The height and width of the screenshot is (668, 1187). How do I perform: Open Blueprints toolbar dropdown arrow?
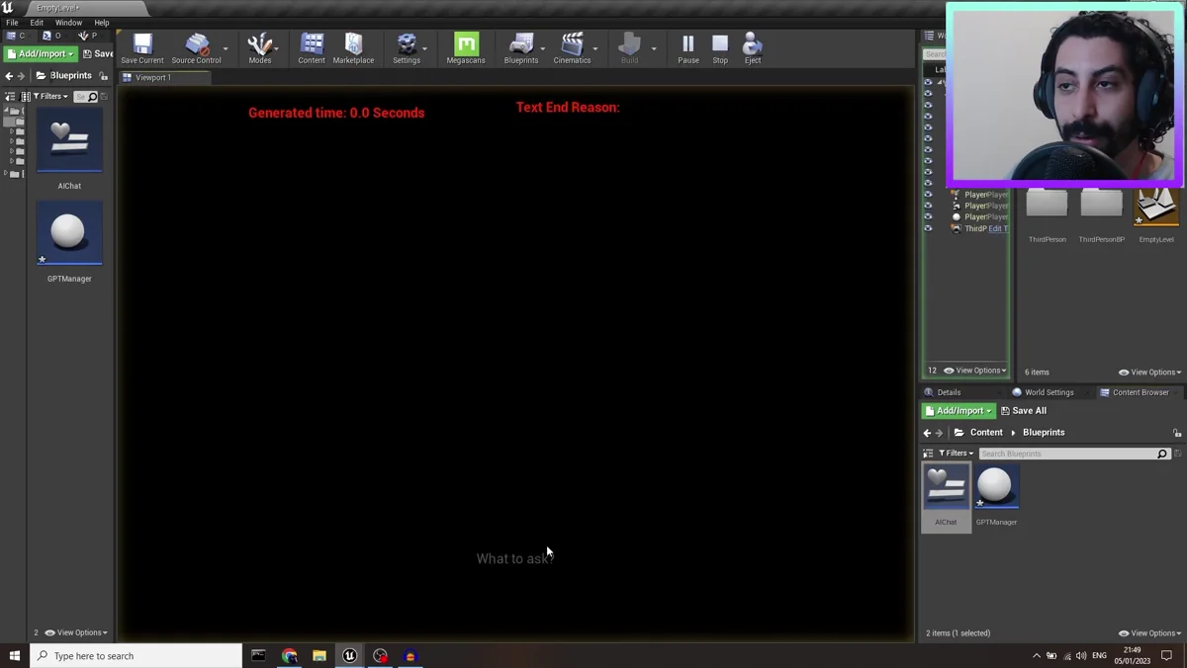(543, 48)
